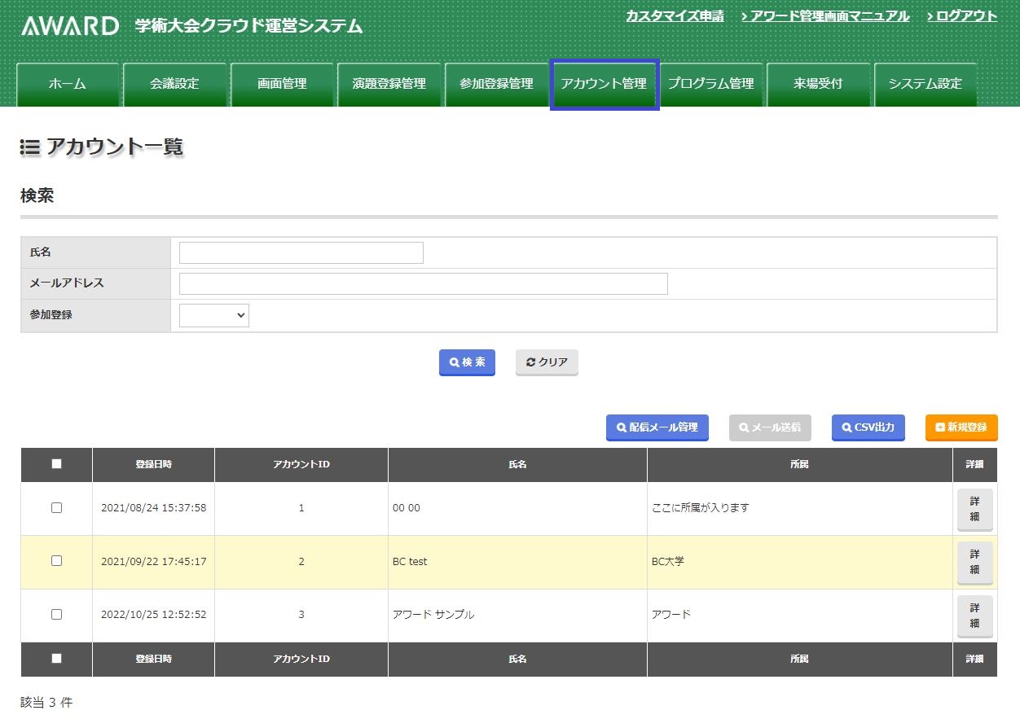This screenshot has height=719, width=1020.
Task: Open 詳細 for account ID 1
Action: [x=974, y=509]
